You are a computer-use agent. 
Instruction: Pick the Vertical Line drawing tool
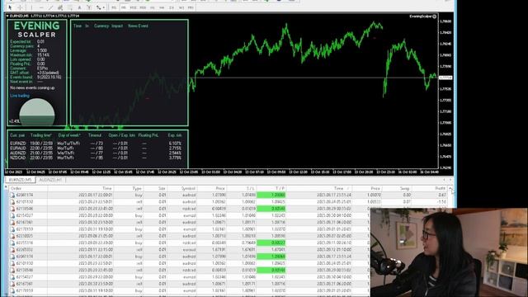[x=31, y=7]
